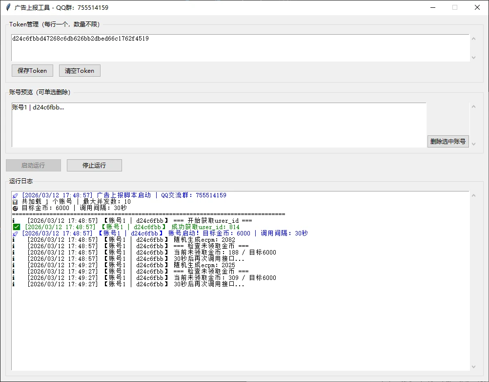Click info icon beside 随机生成ecpm: 2082 line

[14, 240]
